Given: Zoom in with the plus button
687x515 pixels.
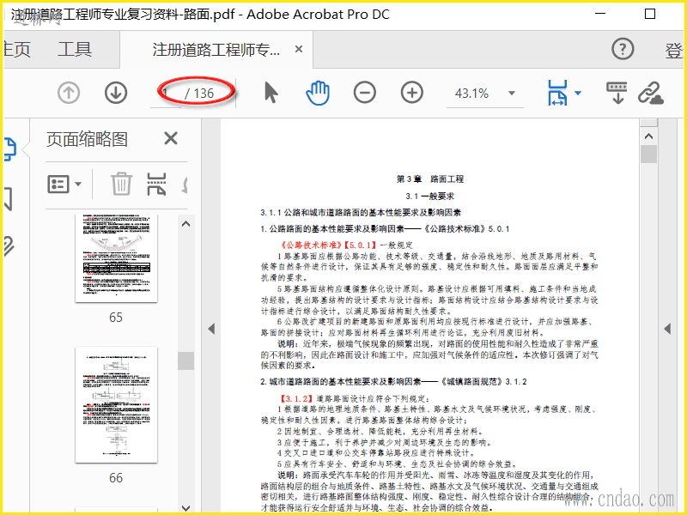Looking at the screenshot, I should point(412,93).
